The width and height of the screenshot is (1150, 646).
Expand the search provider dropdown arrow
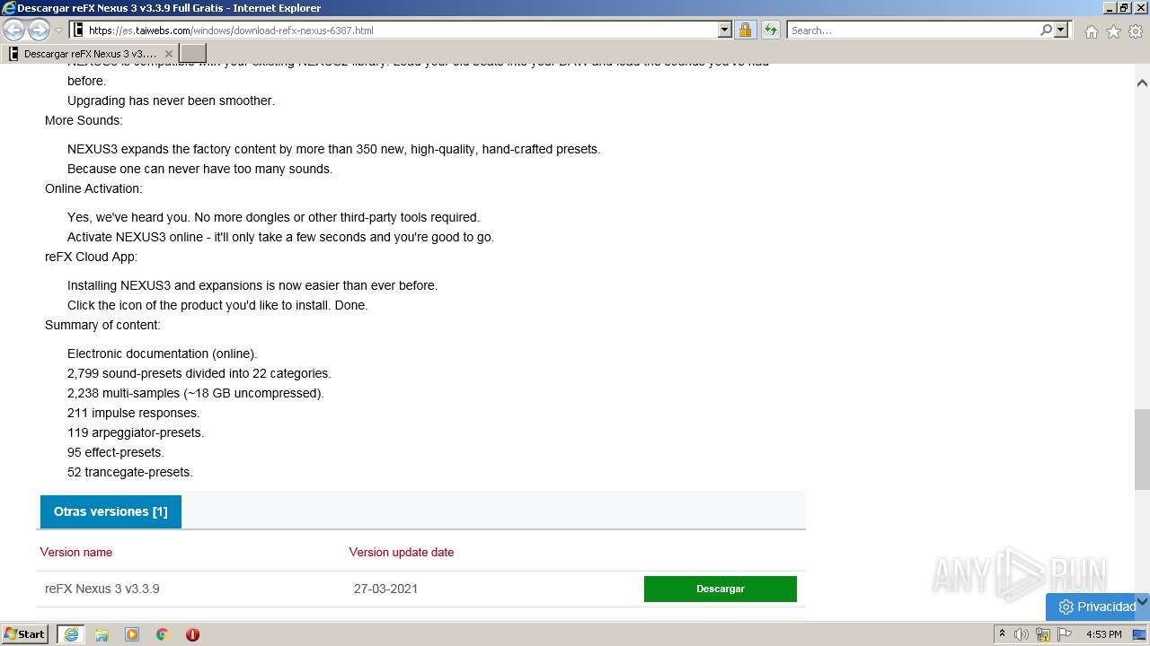coord(1061,30)
